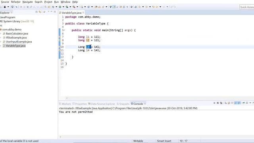Click the Last Edit Location icon
This screenshot has height=143, width=254.
click(154, 7)
